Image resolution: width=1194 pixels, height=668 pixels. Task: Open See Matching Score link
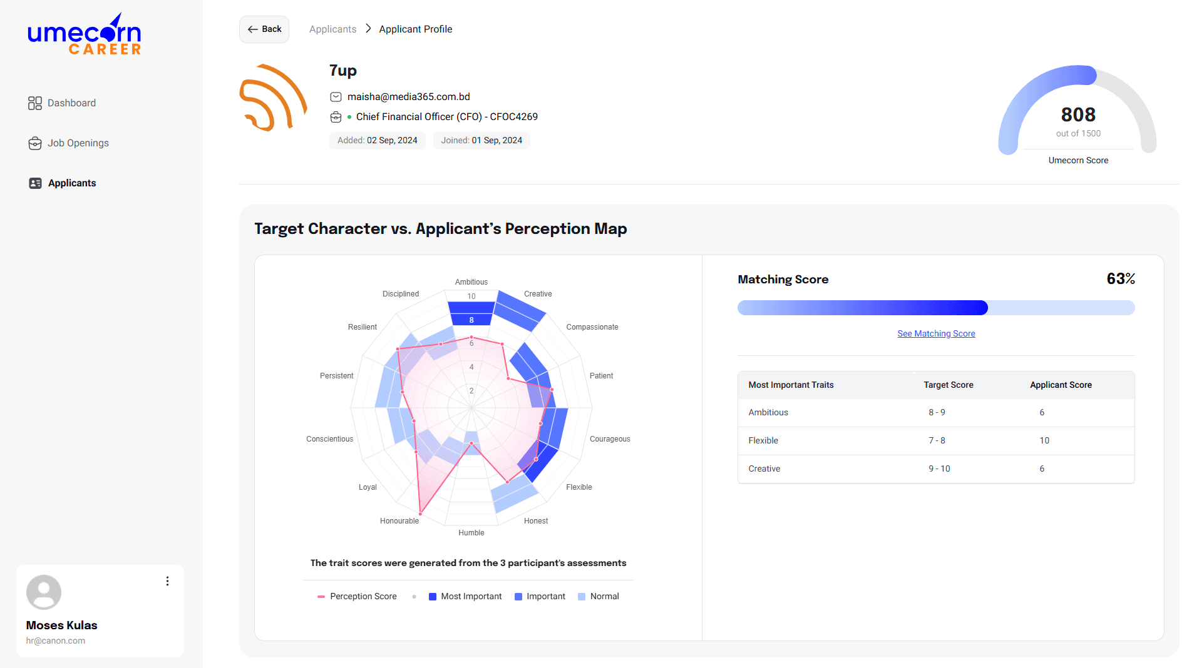point(935,334)
